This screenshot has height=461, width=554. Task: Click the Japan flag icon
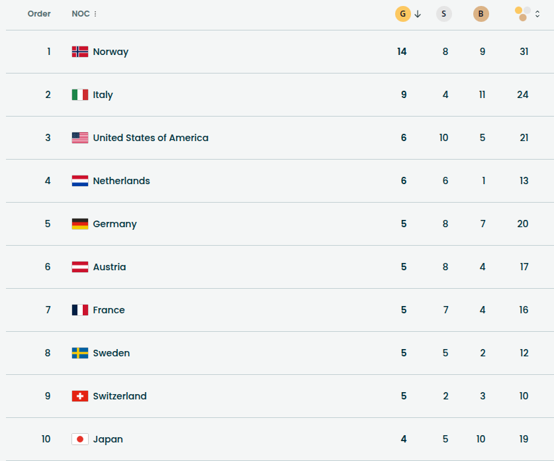[x=80, y=439]
